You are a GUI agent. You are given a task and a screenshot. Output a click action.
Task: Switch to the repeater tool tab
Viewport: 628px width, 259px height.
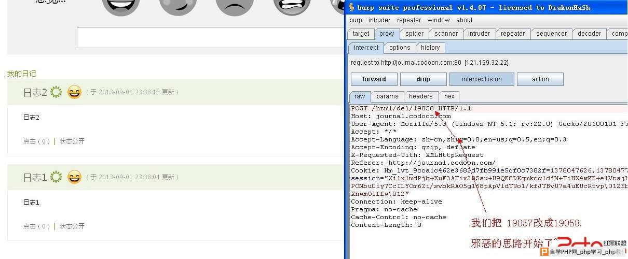(513, 34)
